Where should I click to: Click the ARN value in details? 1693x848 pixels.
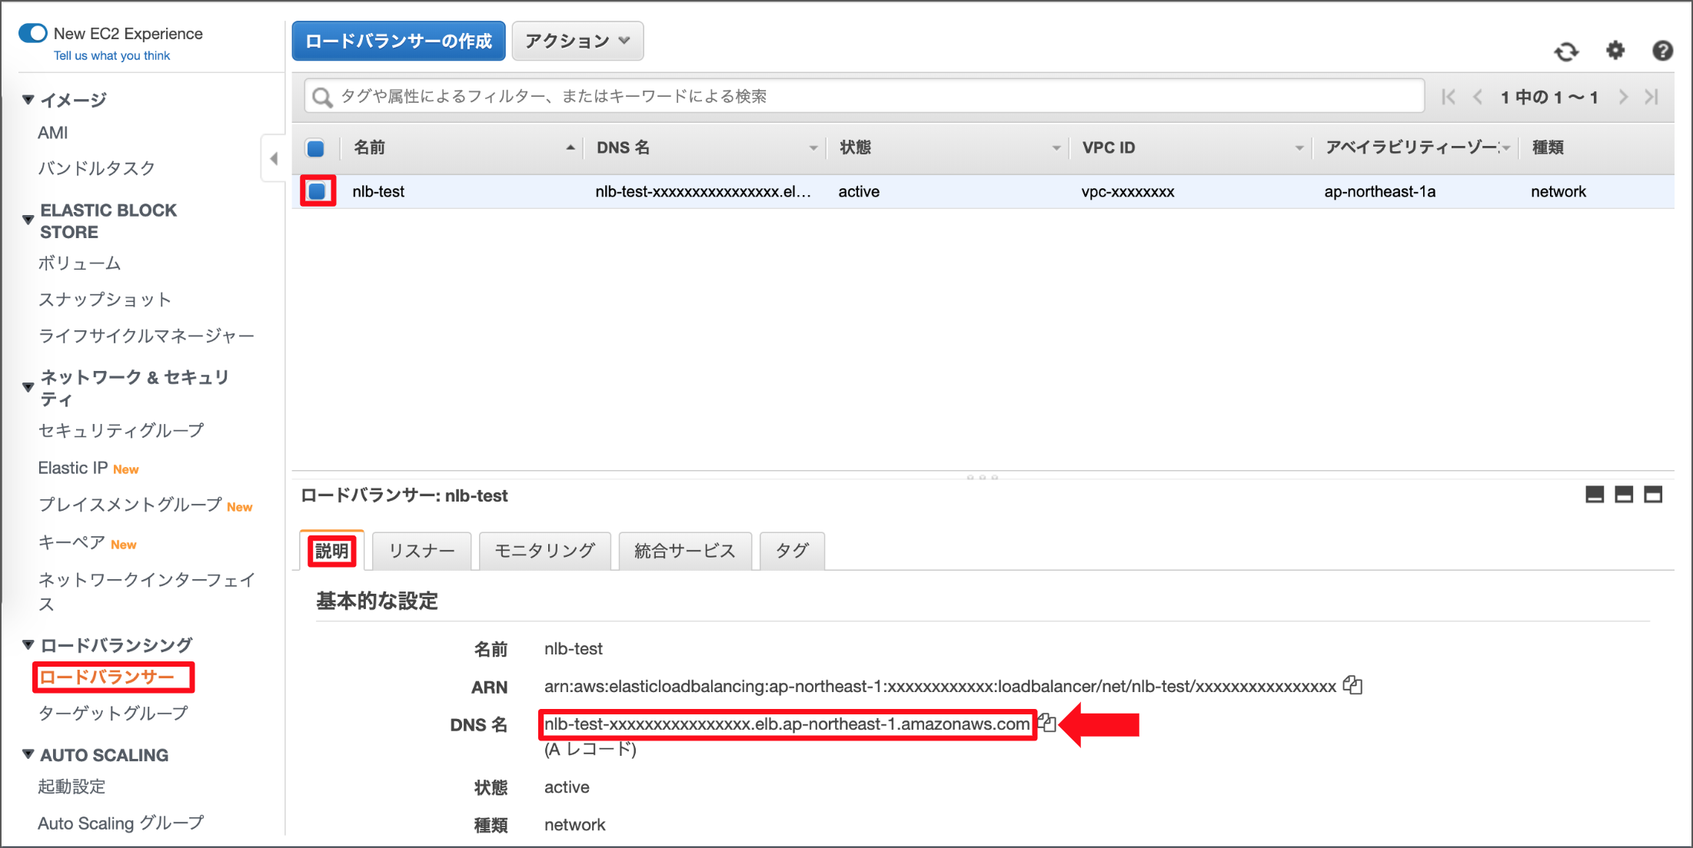(x=940, y=686)
